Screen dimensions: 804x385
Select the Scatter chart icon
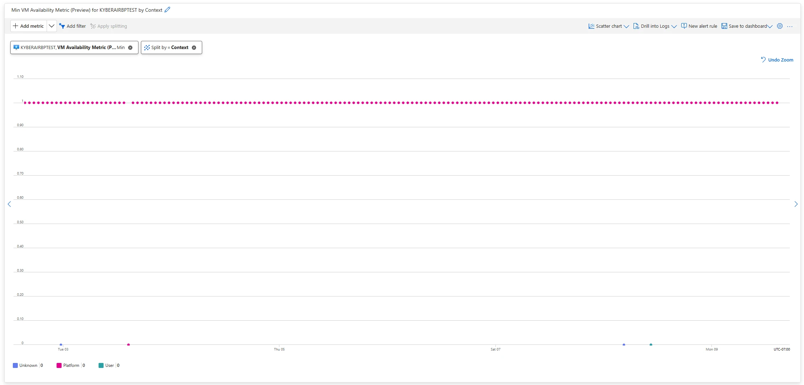pyautogui.click(x=591, y=26)
